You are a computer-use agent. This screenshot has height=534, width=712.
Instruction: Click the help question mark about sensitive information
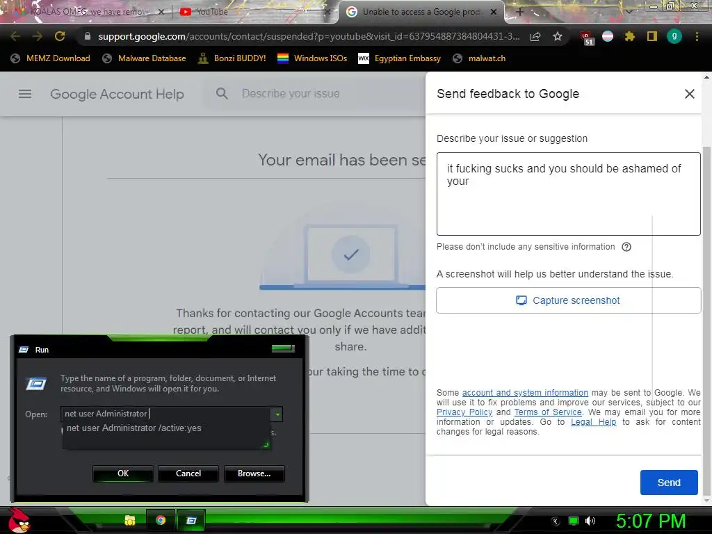626,247
